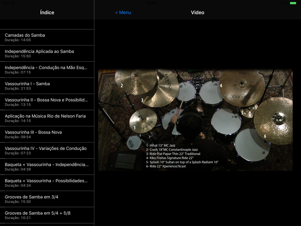Select the Baqueta + Vassourinha - Independência lesson
Image resolution: width=301 pixels, height=226 pixels.
click(47, 167)
